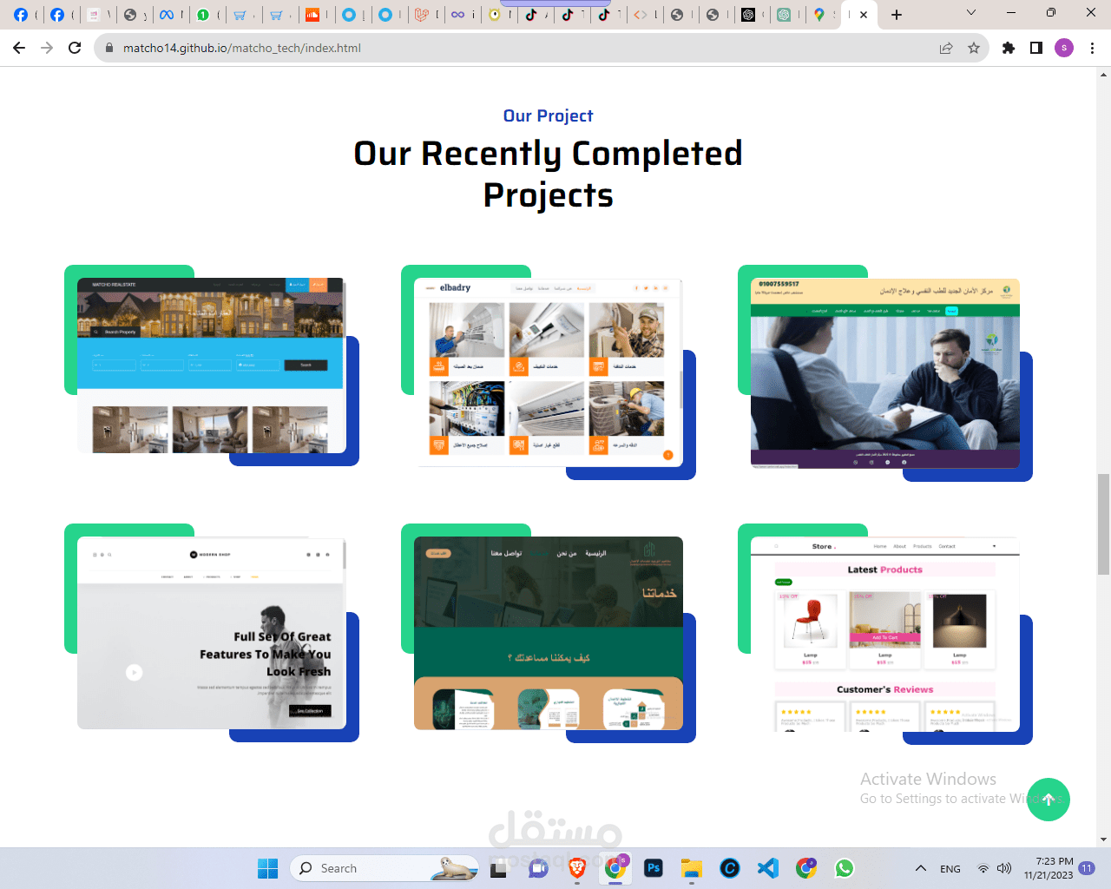
Task: Open the clock and date panel
Action: (x=1049, y=868)
